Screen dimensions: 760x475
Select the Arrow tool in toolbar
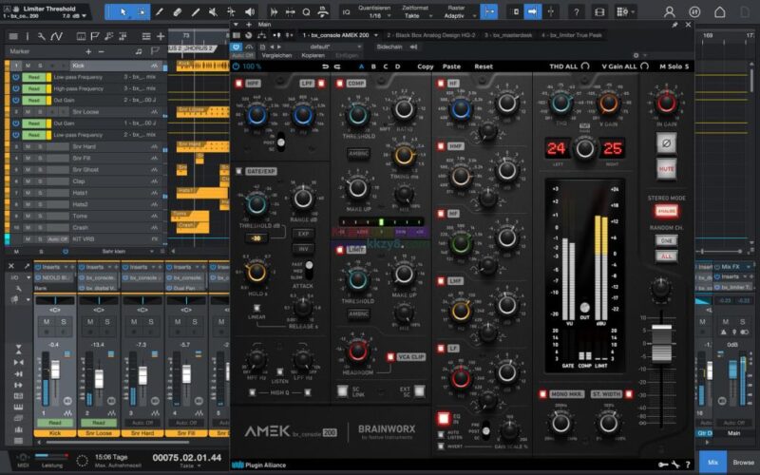[123, 12]
